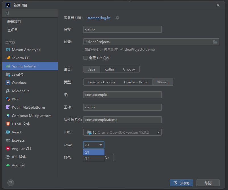Image resolution: width=228 pixels, height=190 pixels.
Task: Click the Maven Archetype icon
Action: click(x=8, y=50)
